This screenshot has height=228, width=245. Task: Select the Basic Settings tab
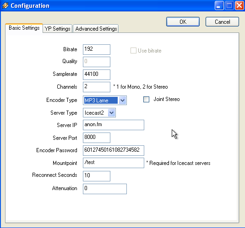(24, 28)
